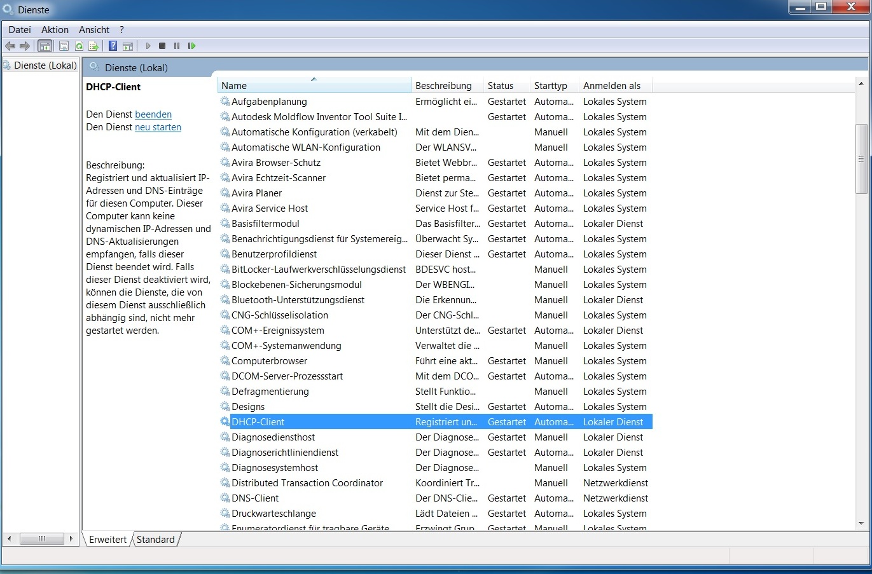
Task: Click the beenden link to stop service
Action: [x=153, y=114]
